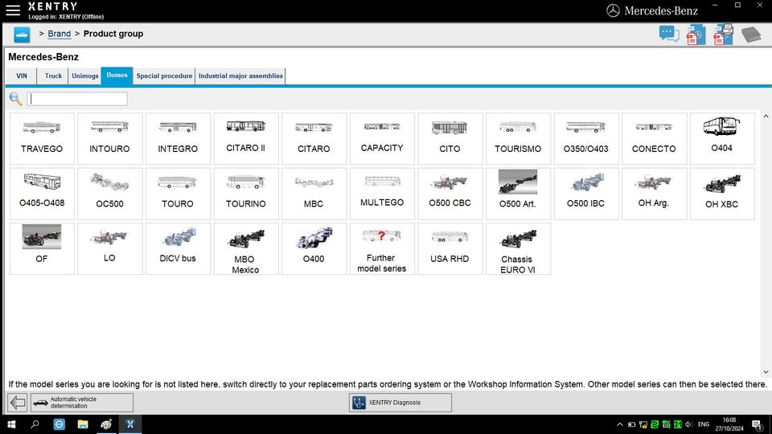Choose the CITO model tile

(450, 138)
